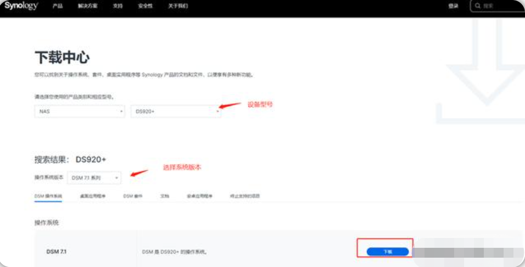The height and width of the screenshot is (267, 525).
Task: Switch to the 安卓应用程序 tab
Action: click(x=199, y=196)
